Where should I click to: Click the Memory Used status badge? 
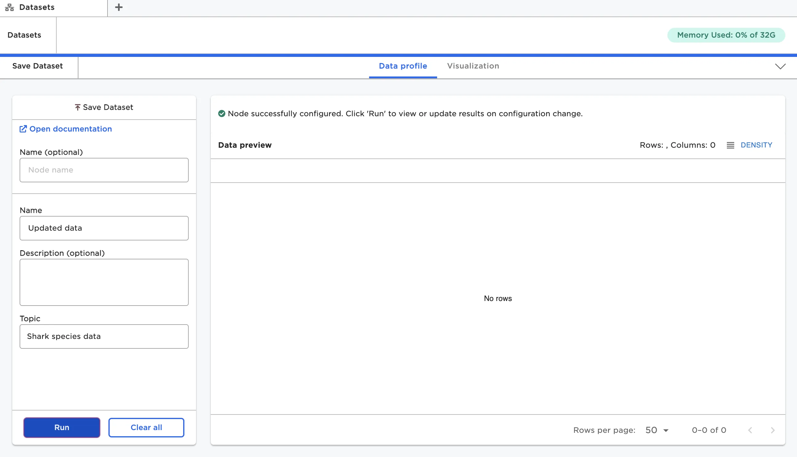pos(726,35)
